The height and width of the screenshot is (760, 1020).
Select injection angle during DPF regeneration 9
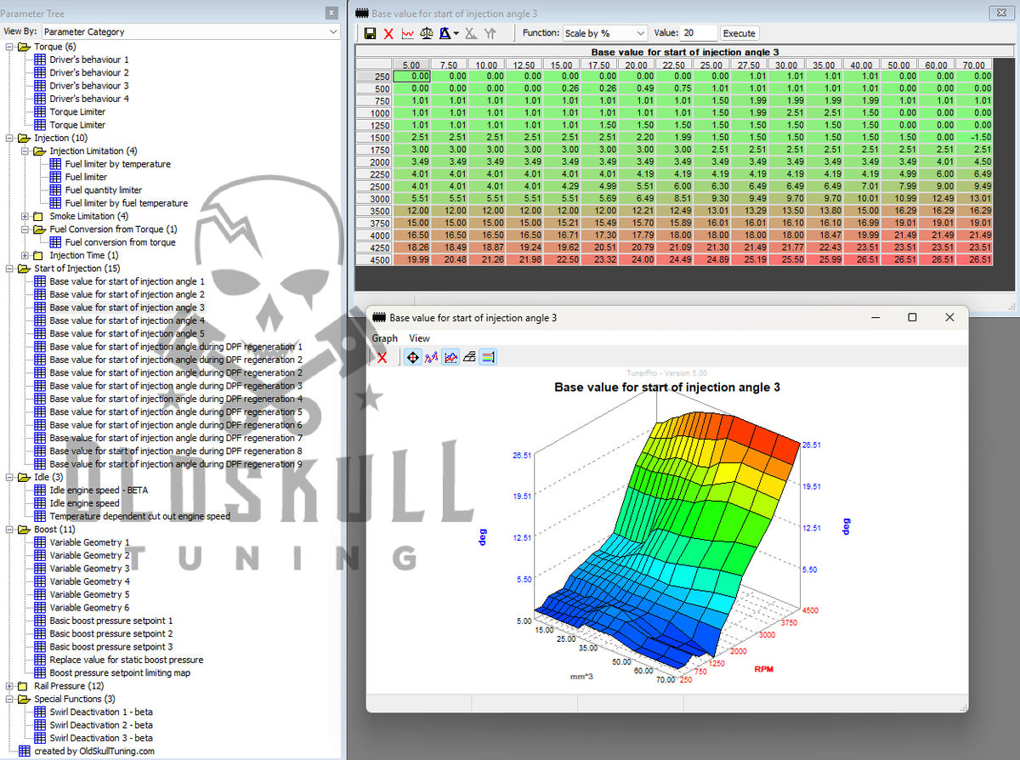(176, 464)
